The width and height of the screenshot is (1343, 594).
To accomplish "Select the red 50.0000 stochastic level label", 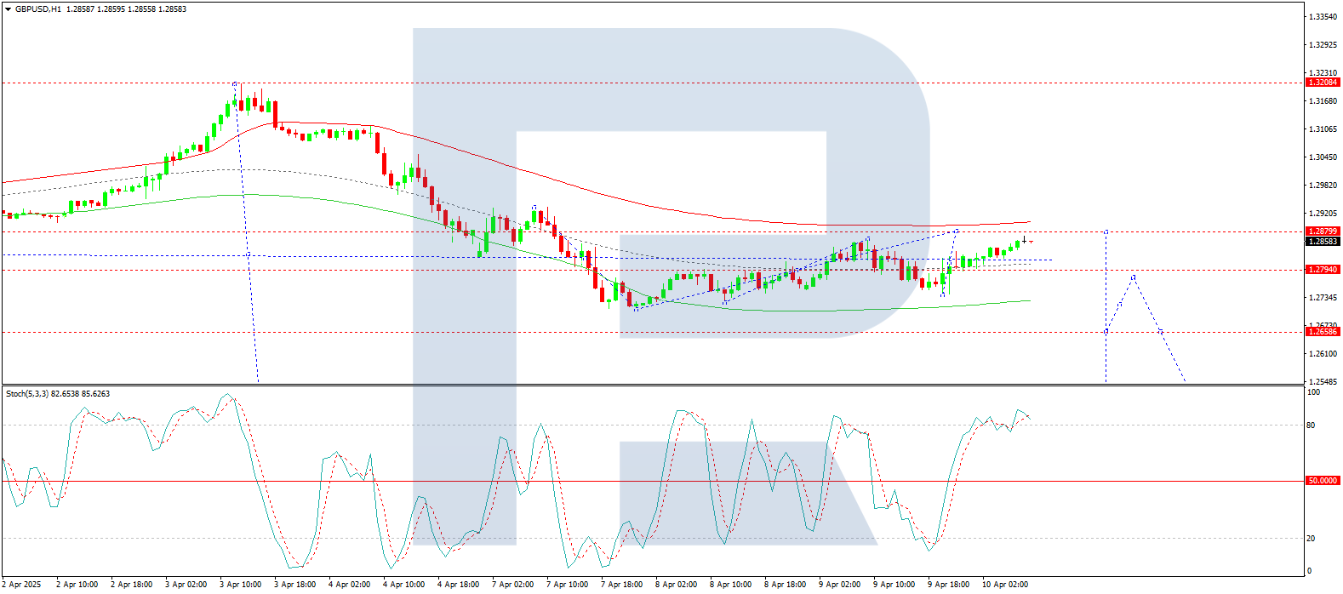I will 1323,481.
